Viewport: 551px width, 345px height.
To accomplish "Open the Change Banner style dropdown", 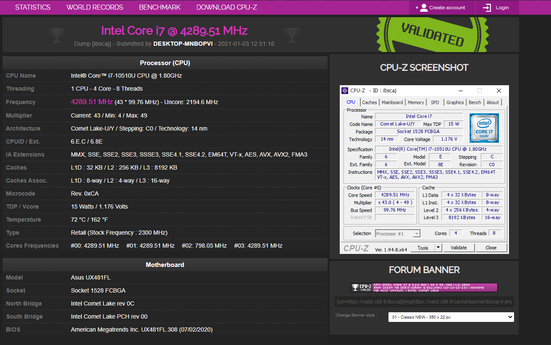I will (451, 317).
